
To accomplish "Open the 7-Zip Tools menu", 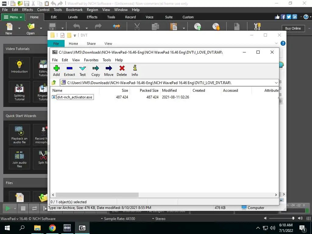I will (107, 60).
